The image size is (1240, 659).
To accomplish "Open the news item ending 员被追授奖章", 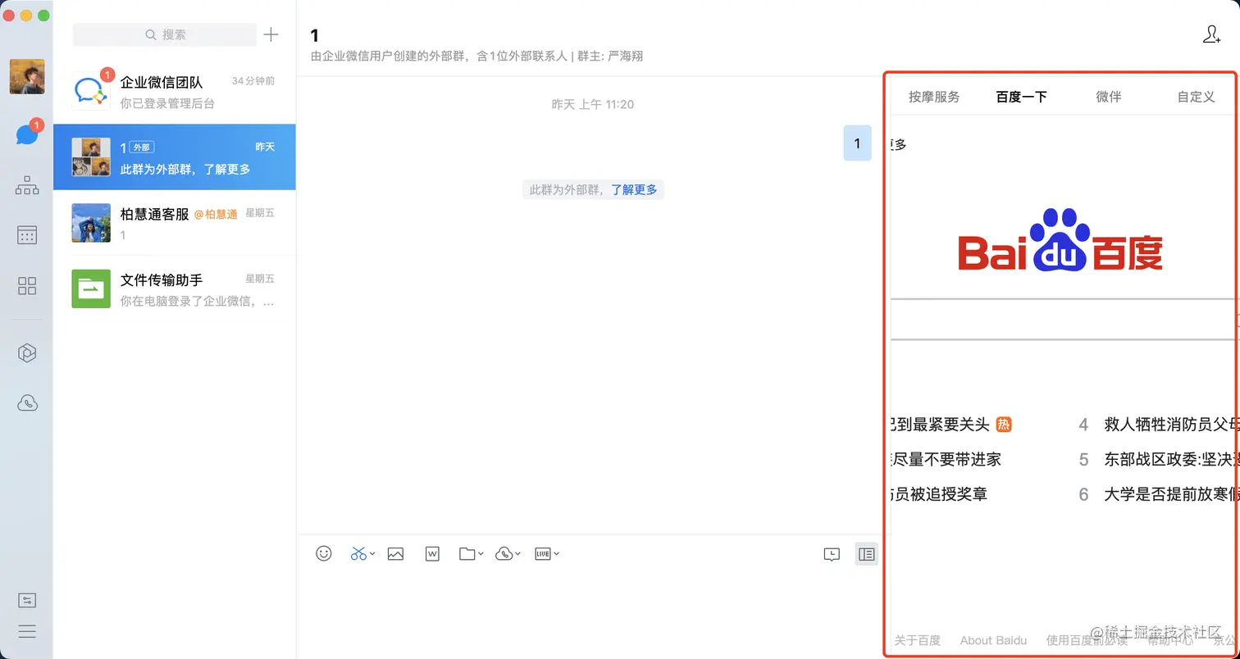I will (x=939, y=494).
